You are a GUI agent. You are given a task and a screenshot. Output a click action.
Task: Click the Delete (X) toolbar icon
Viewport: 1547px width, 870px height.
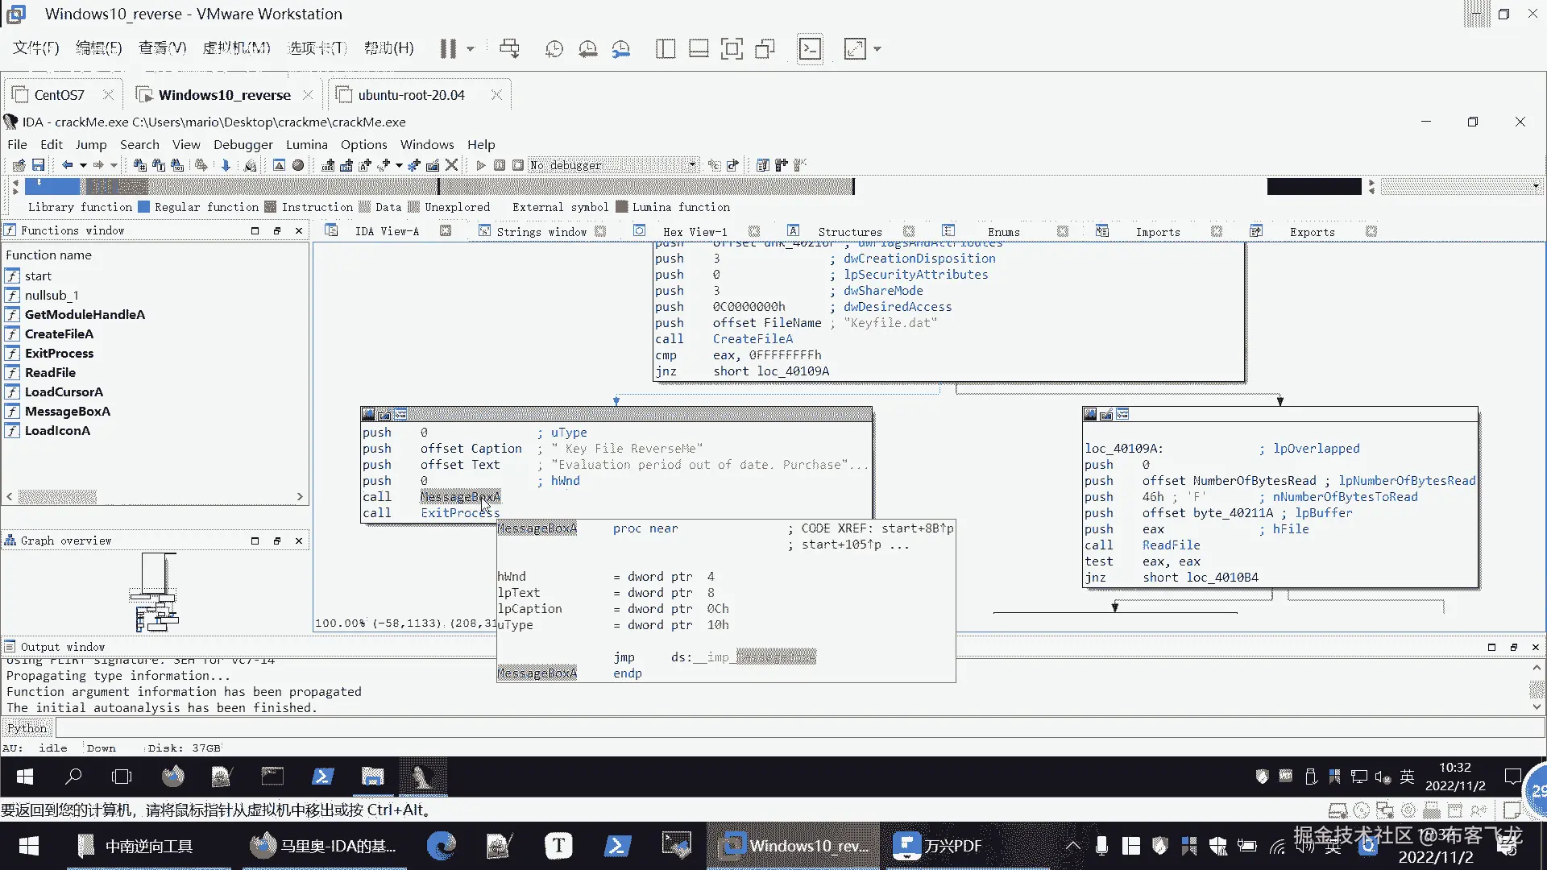[x=452, y=165]
